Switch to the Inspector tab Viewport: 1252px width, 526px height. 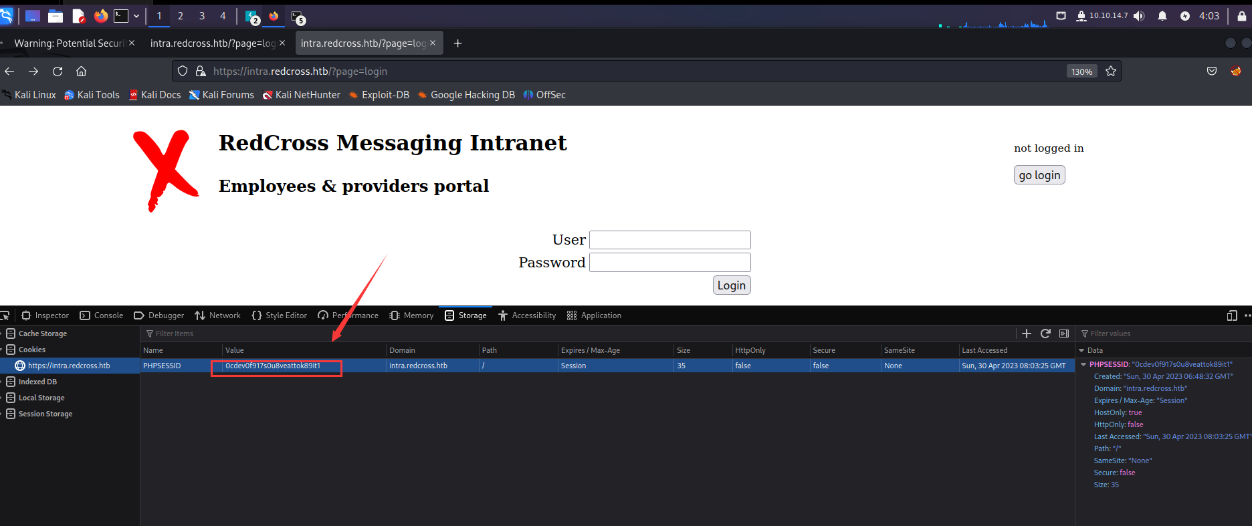pyautogui.click(x=45, y=315)
